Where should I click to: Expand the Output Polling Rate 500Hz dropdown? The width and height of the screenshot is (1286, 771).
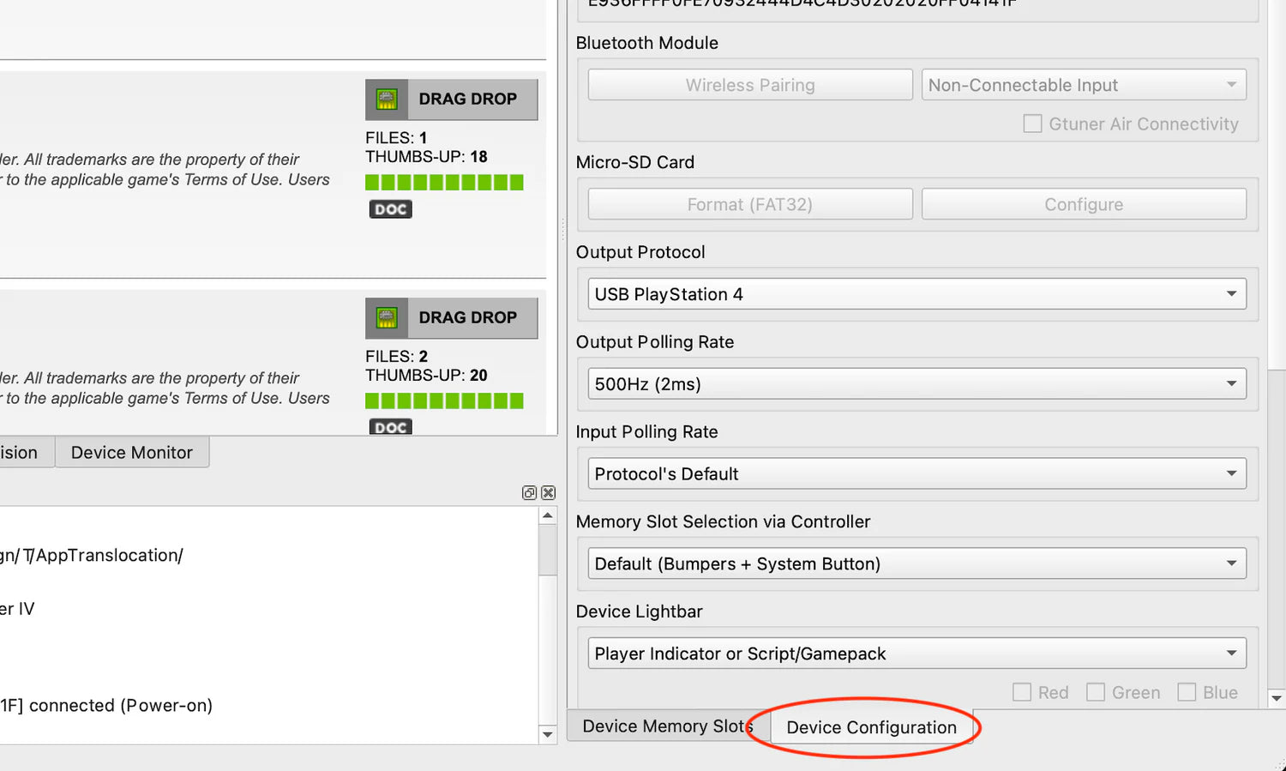916,384
